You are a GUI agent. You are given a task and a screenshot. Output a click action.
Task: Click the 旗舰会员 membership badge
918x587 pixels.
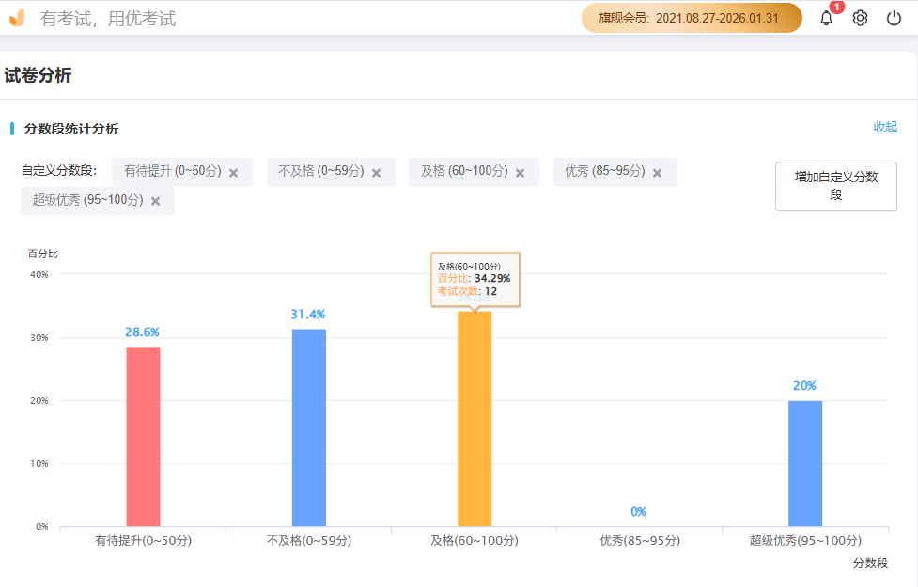coord(691,18)
